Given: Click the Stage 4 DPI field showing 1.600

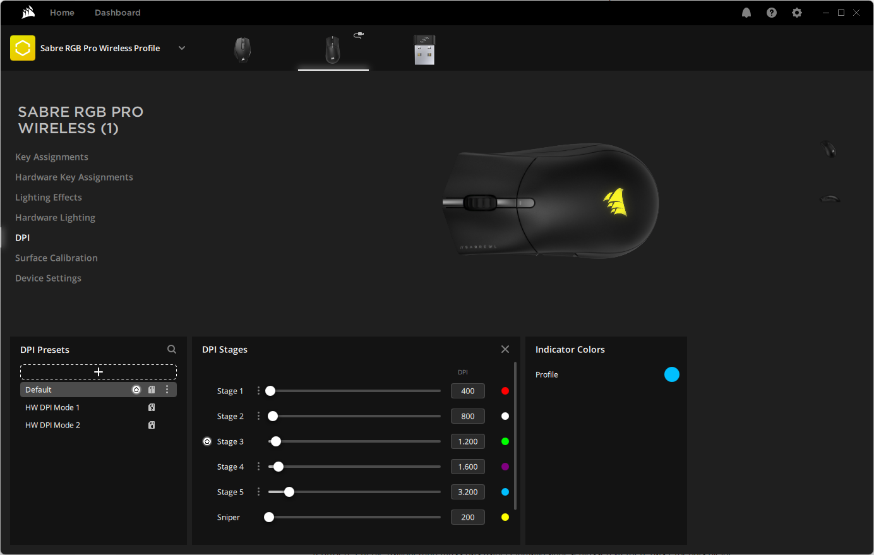Looking at the screenshot, I should tap(468, 467).
